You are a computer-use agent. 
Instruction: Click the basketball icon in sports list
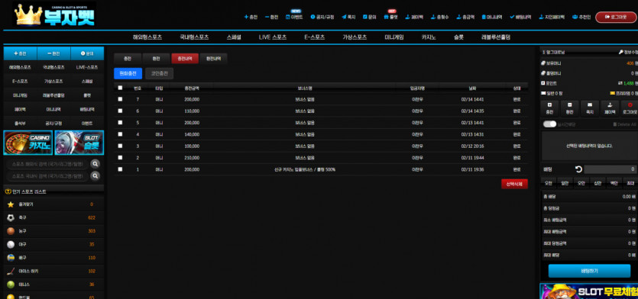[11, 231]
